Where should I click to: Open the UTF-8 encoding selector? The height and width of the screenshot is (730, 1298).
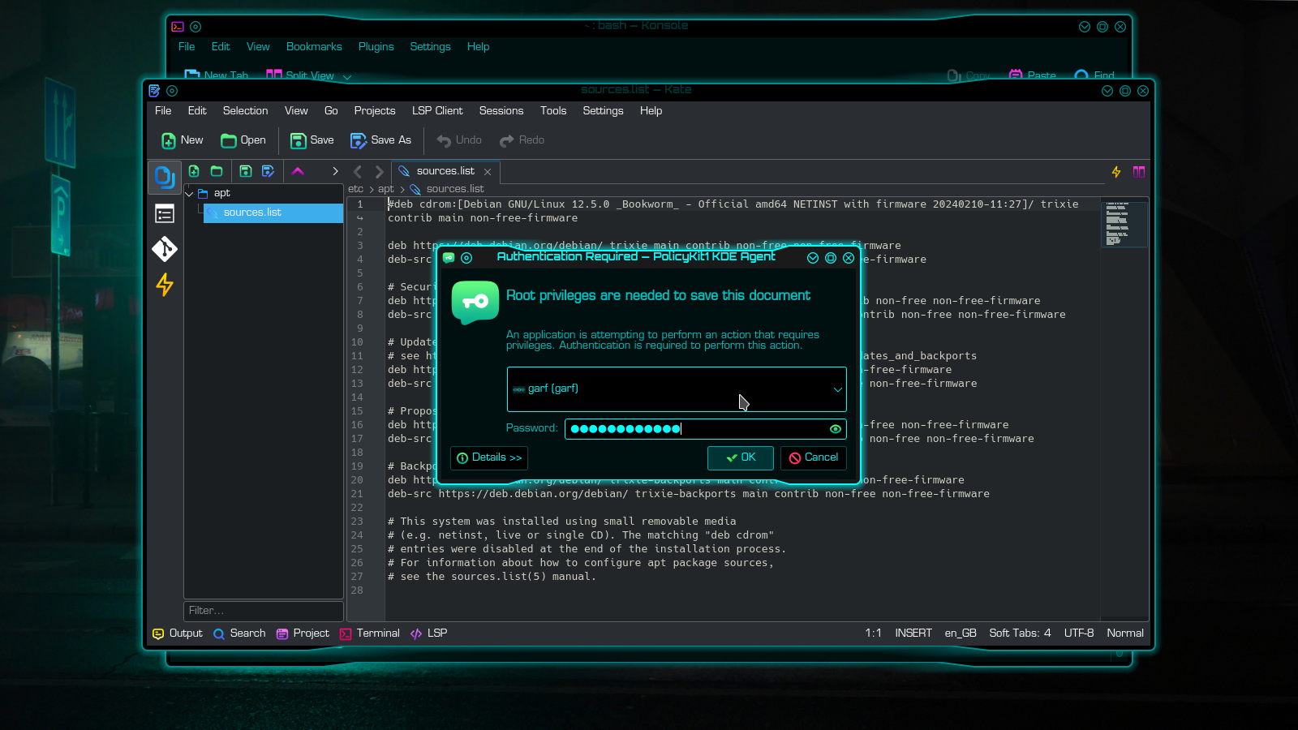1079,633
